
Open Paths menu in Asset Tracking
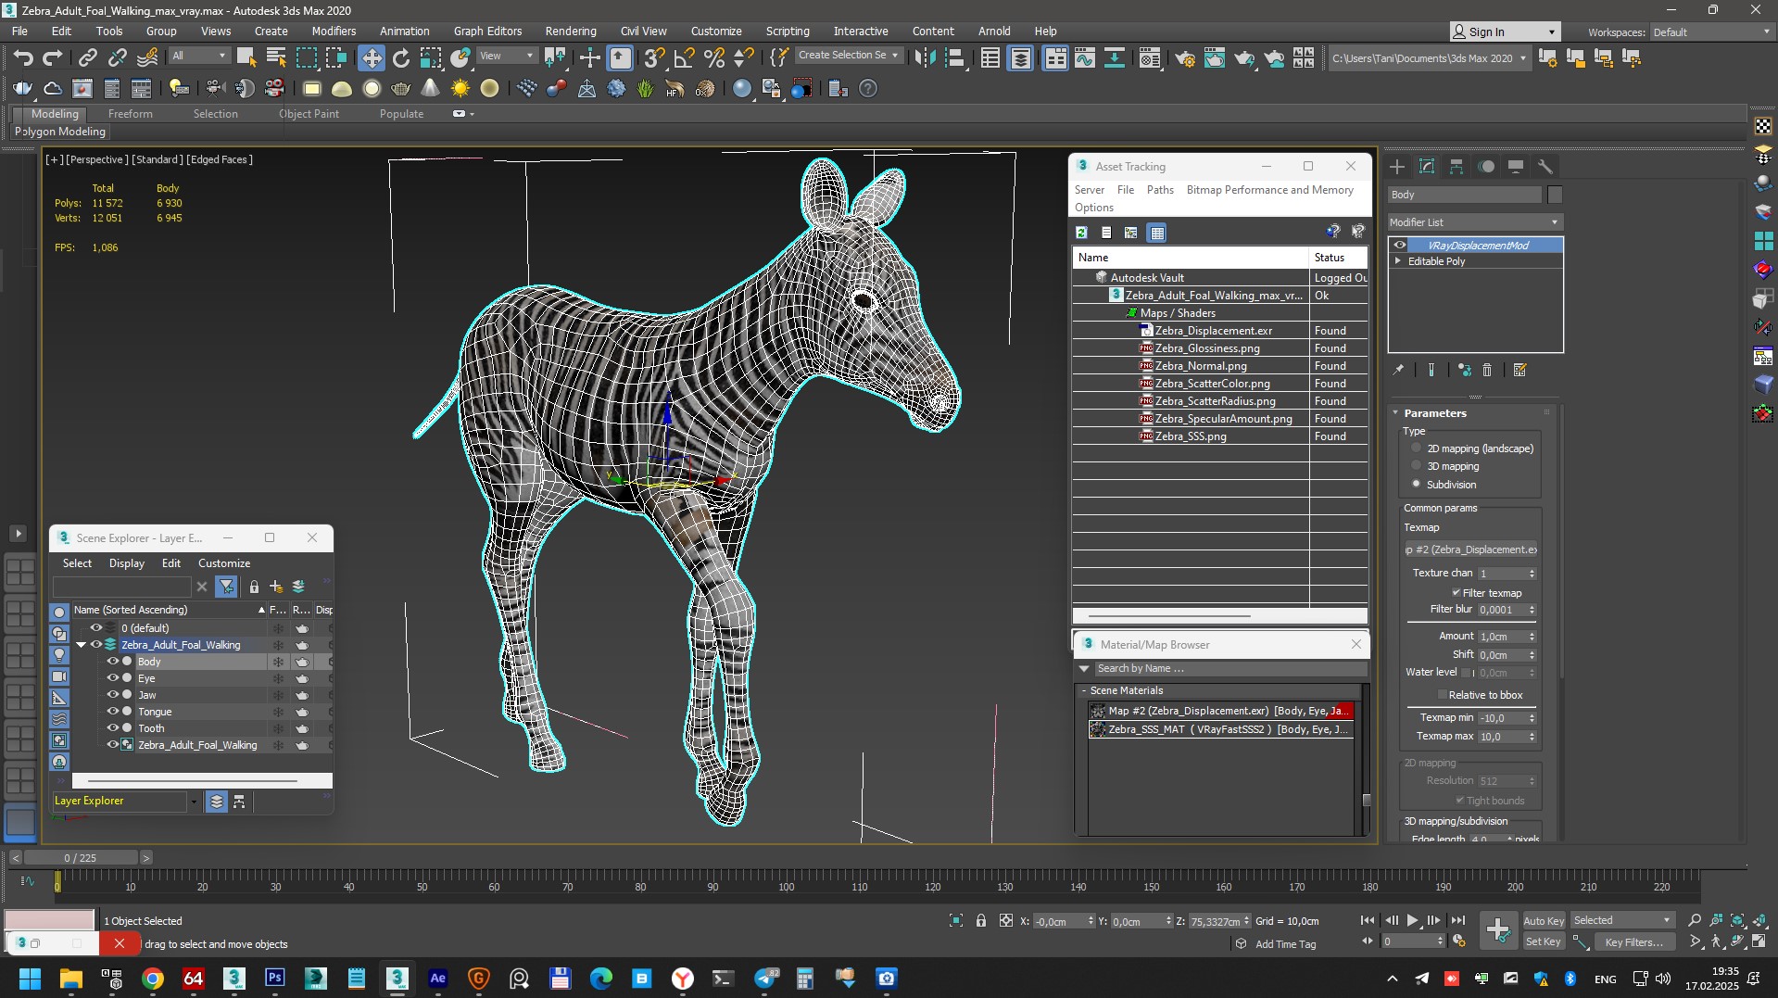(1160, 190)
